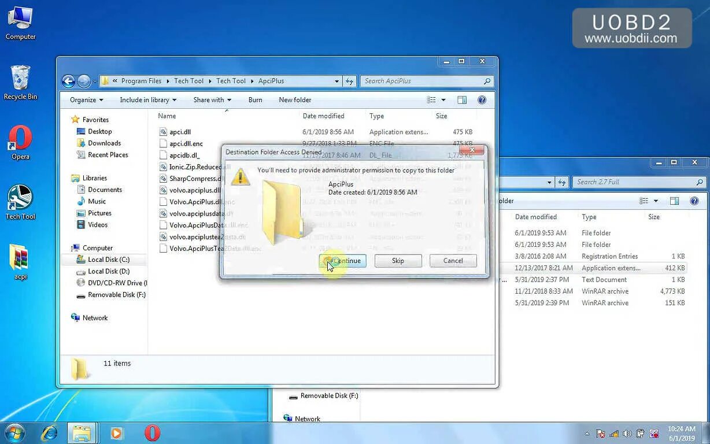The image size is (710, 444).
Task: Click Cancel in the Access Denied dialog
Action: [453, 261]
